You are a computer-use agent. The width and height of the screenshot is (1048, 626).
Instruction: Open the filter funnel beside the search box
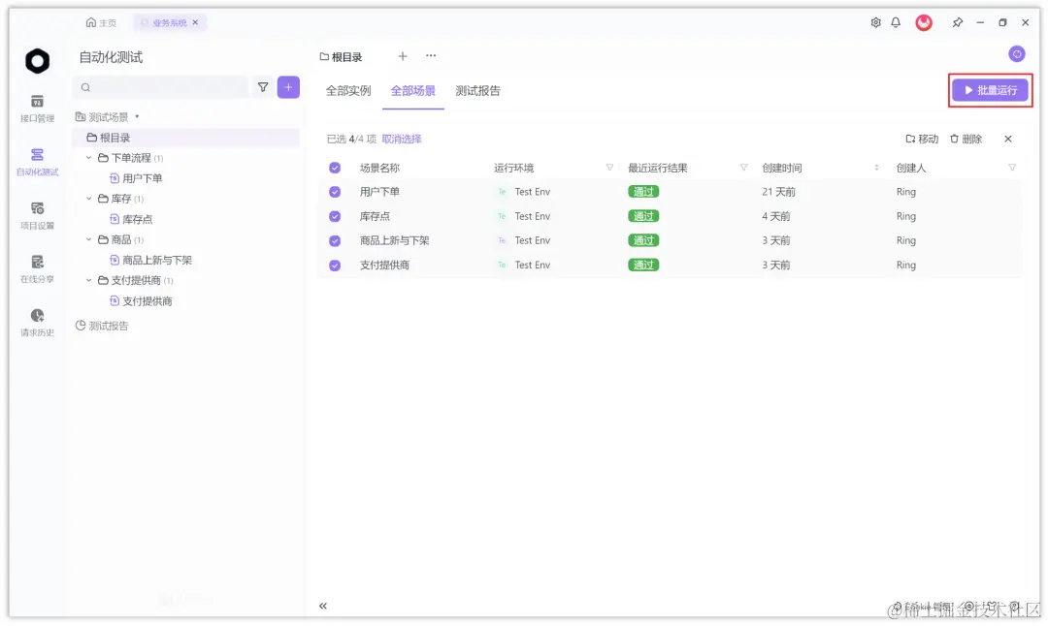coord(262,87)
